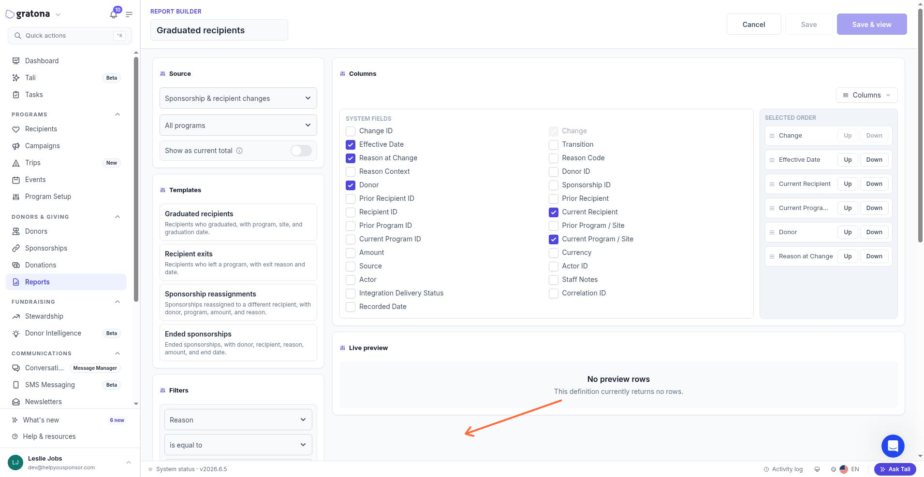Open the Columns view dropdown button
Screen dimensions: 924x477
coord(866,95)
